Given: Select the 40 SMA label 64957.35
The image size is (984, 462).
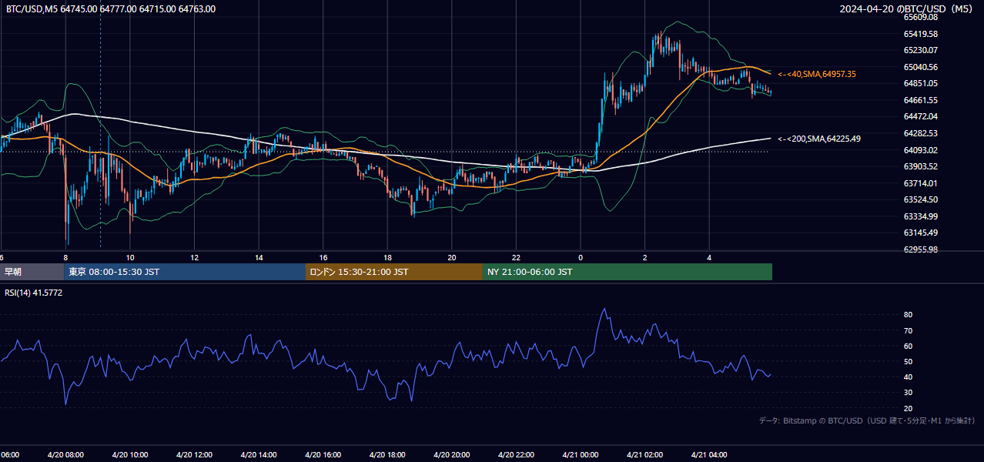Looking at the screenshot, I should click(x=816, y=74).
